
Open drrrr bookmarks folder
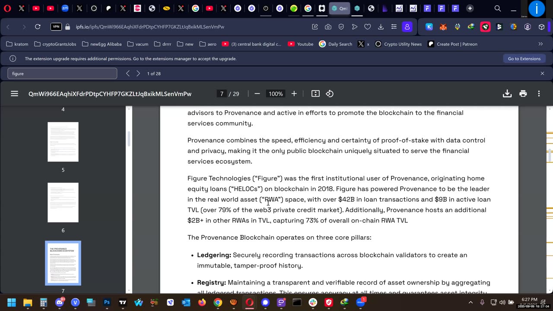point(163,44)
